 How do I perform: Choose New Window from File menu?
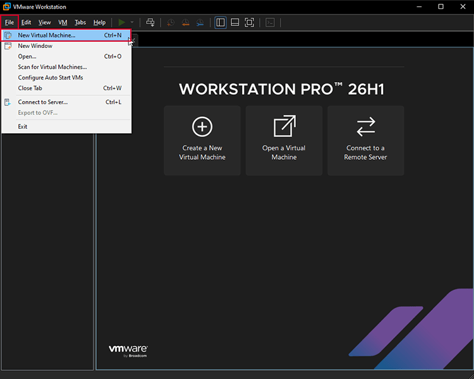[x=66, y=46]
